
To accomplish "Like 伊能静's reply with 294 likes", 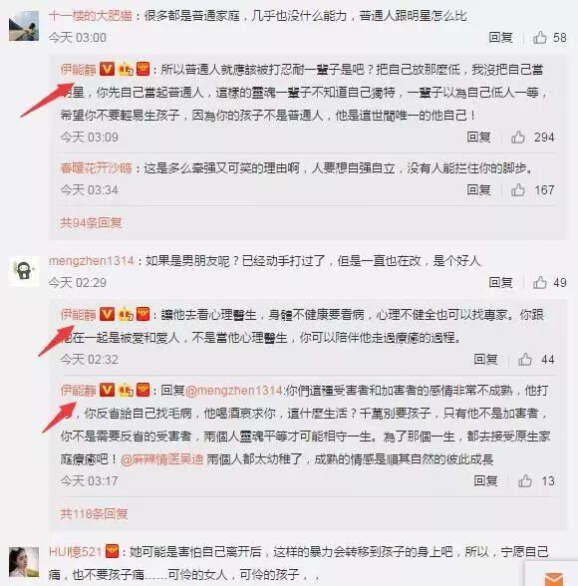I will [518, 138].
